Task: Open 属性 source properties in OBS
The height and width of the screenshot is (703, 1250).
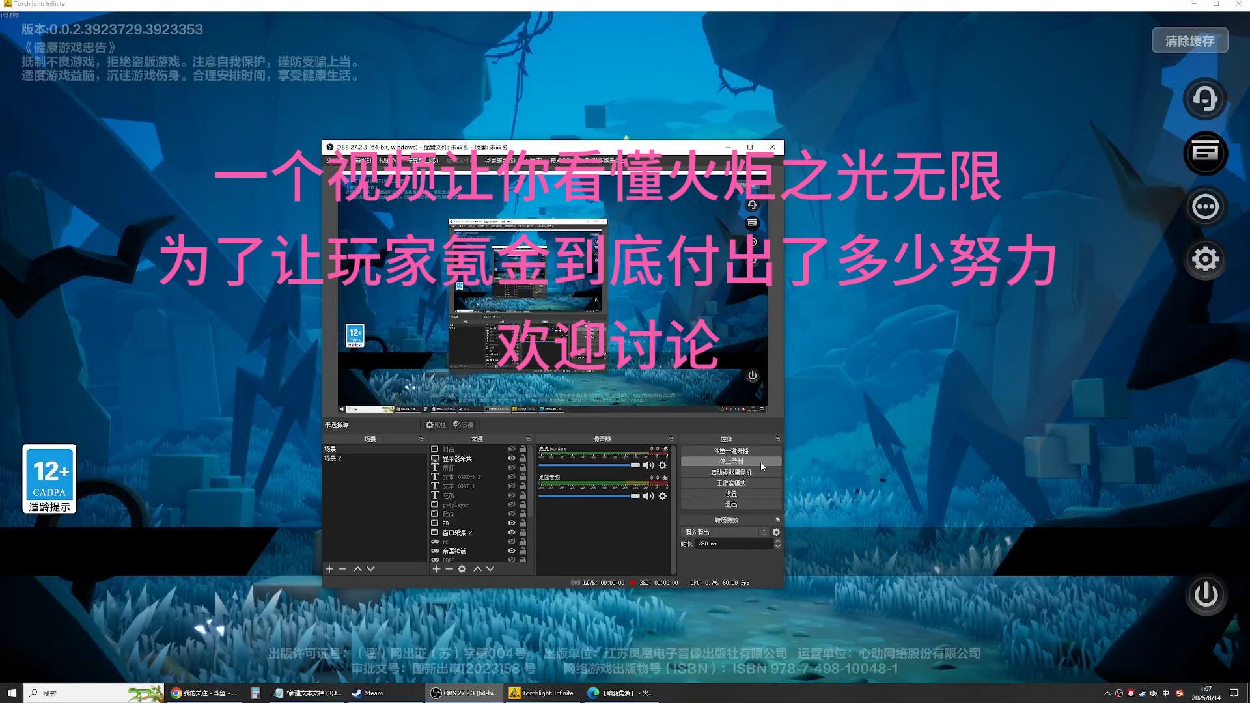Action: (x=436, y=424)
